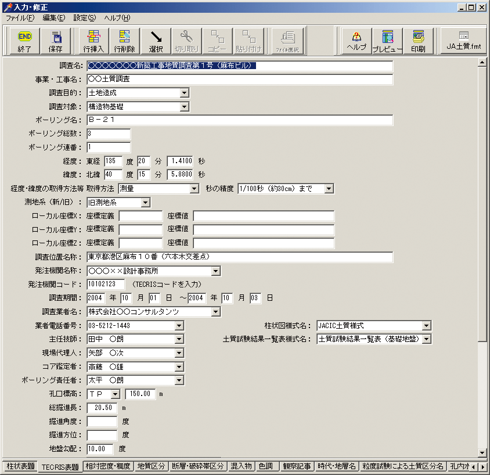Click the 保存 save toolbar icon
This screenshot has width=490, height=475.
56,41
